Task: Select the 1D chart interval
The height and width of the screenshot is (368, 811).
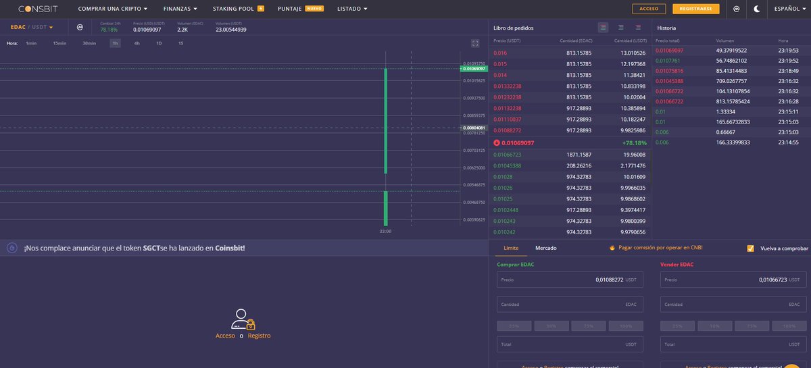Action: 159,43
